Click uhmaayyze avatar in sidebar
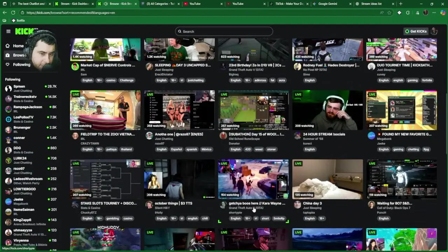 point(8,232)
